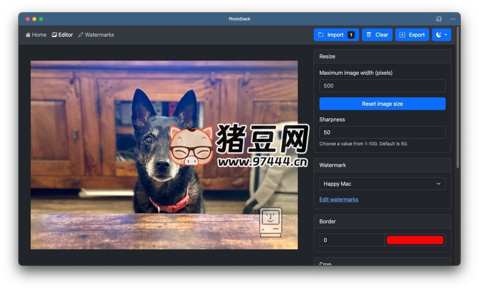
Task: Click the house icon beside Home
Action: point(28,34)
